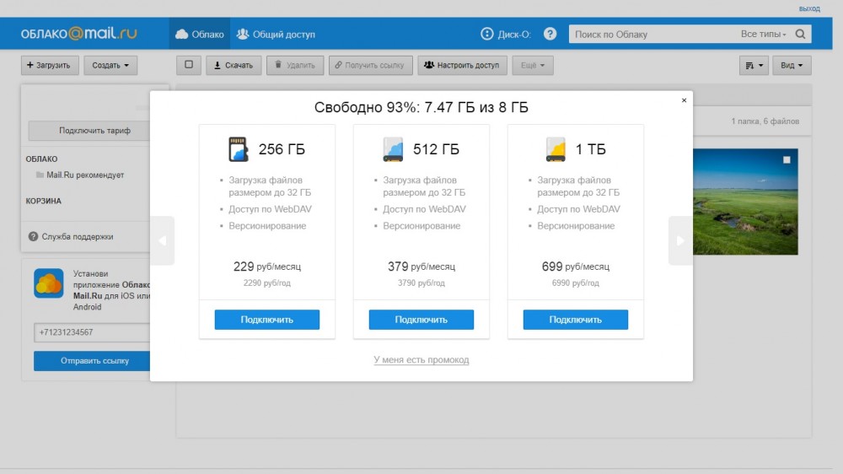Click the 256 ГБ memory card icon
This screenshot has height=474, width=843.
coord(239,149)
